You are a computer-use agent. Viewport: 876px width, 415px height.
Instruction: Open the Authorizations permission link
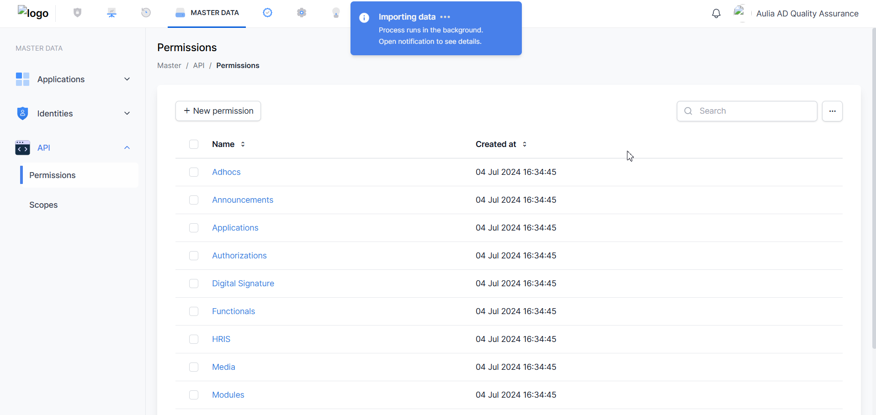tap(239, 256)
